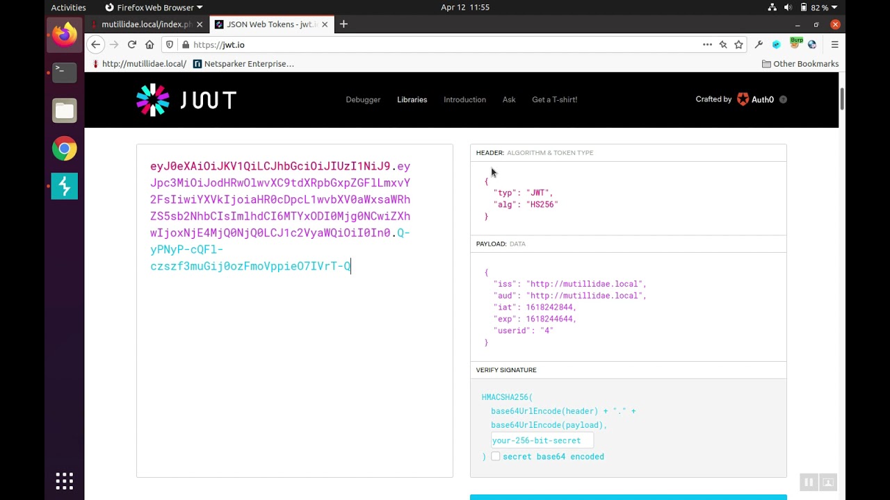Open the mutillidae.local bookmark
This screenshot has height=500, width=890.
(x=139, y=64)
